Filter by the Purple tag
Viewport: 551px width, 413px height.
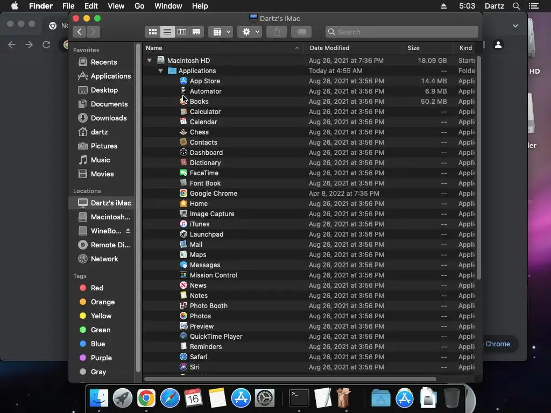102,358
